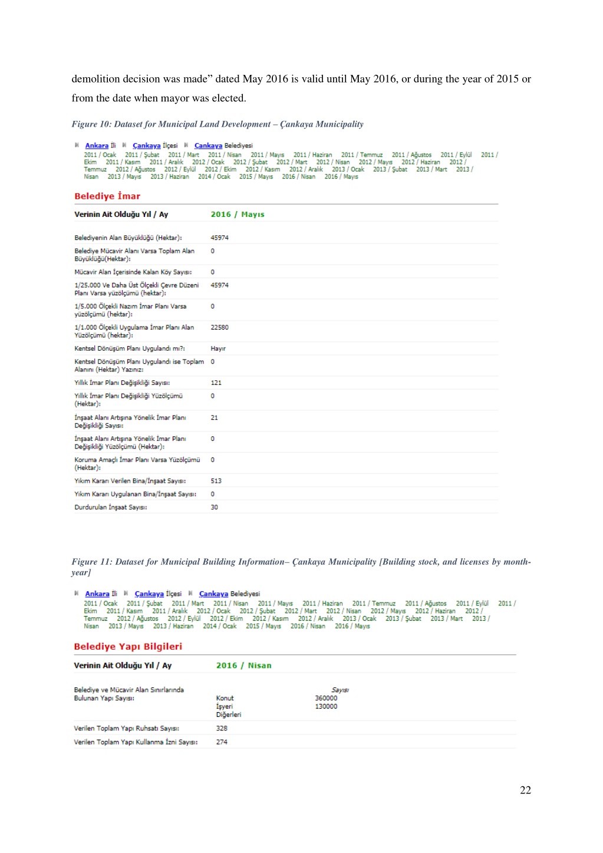
Task: Select the 2011 / Ağustos date in Figure 11
Action: click(426, 604)
